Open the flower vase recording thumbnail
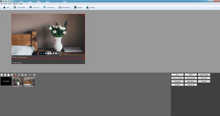The image size is (220, 116). pos(17,81)
